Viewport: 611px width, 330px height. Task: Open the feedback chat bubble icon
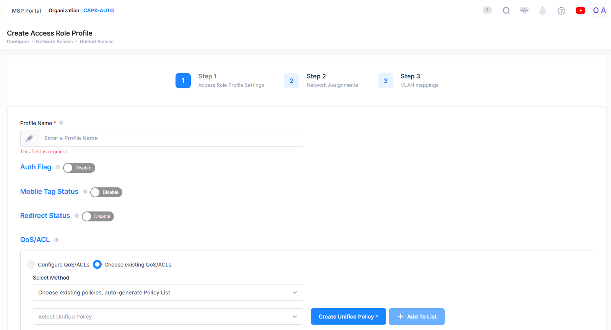487,10
